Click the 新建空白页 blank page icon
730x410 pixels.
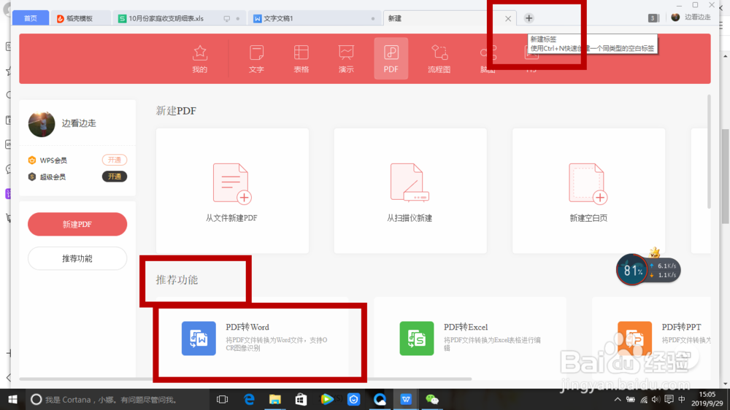(x=588, y=183)
